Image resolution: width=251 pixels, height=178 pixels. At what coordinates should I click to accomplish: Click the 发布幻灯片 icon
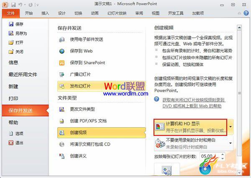[x=62, y=86]
